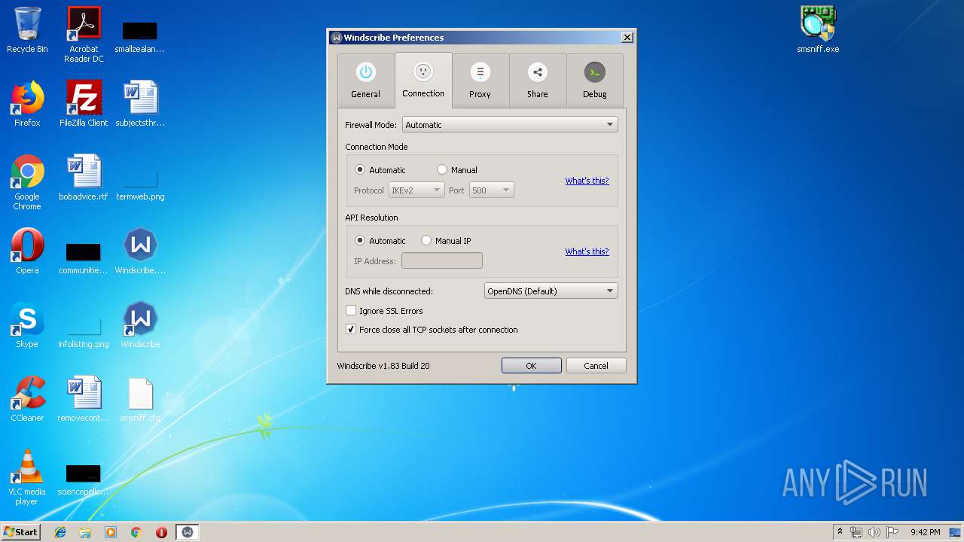This screenshot has width=964, height=542.
Task: Select the Firefox desktop shortcut
Action: point(27,103)
